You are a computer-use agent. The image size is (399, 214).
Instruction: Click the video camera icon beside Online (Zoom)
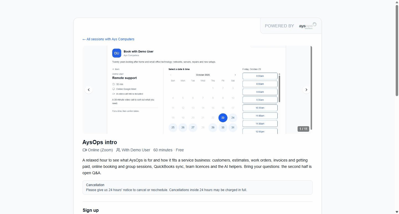[x=85, y=150]
